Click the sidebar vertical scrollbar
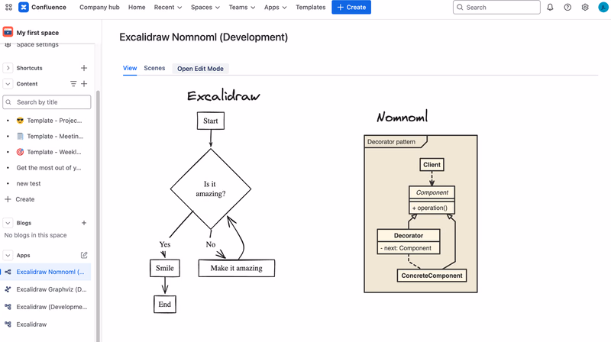Screen dimensions: 611x342 point(98,215)
